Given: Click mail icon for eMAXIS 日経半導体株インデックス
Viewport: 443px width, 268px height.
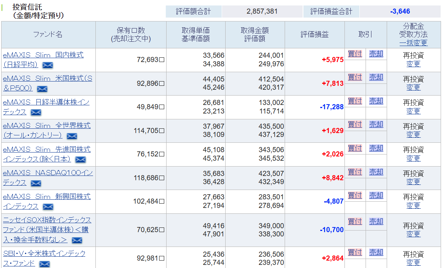Looking at the screenshot, I should pyautogui.click(x=36, y=113).
